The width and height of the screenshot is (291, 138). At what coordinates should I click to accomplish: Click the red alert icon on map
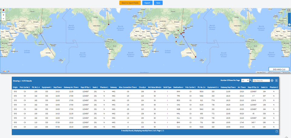3,10
